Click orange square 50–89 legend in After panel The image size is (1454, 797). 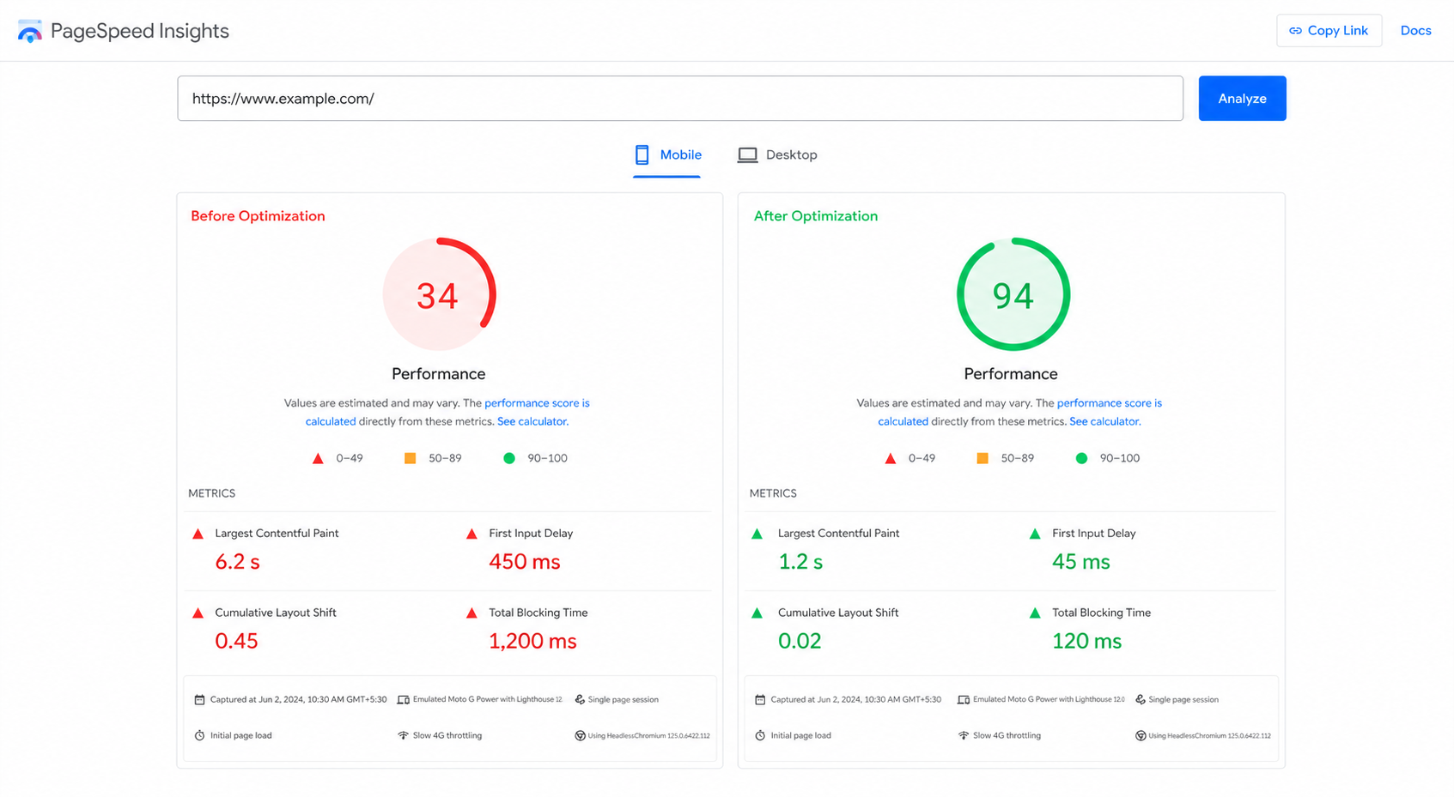983,459
